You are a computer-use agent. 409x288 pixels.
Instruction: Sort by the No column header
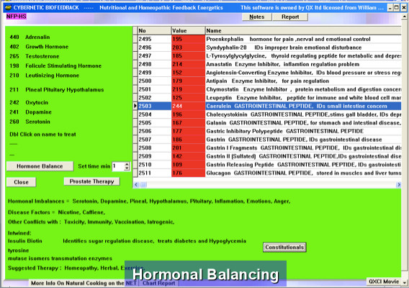[x=154, y=30]
